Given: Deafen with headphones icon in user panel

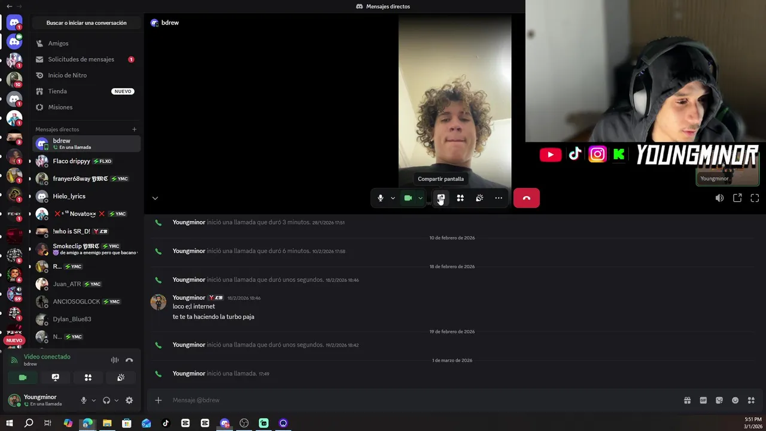Looking at the screenshot, I should [x=107, y=400].
